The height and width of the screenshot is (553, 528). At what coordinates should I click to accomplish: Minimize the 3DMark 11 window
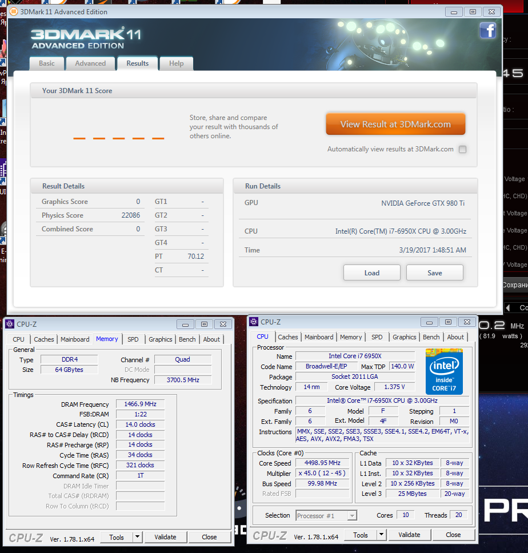454,12
